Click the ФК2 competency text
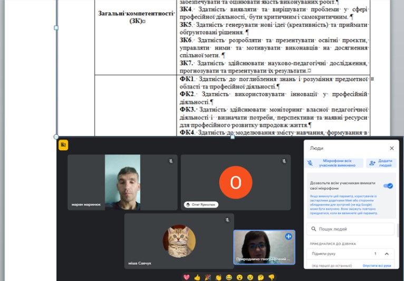 [x=273, y=98]
